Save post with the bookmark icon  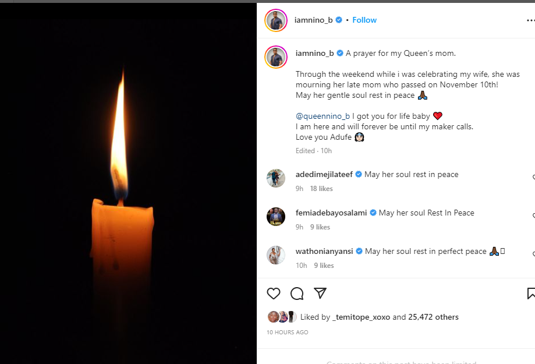pos(531,294)
